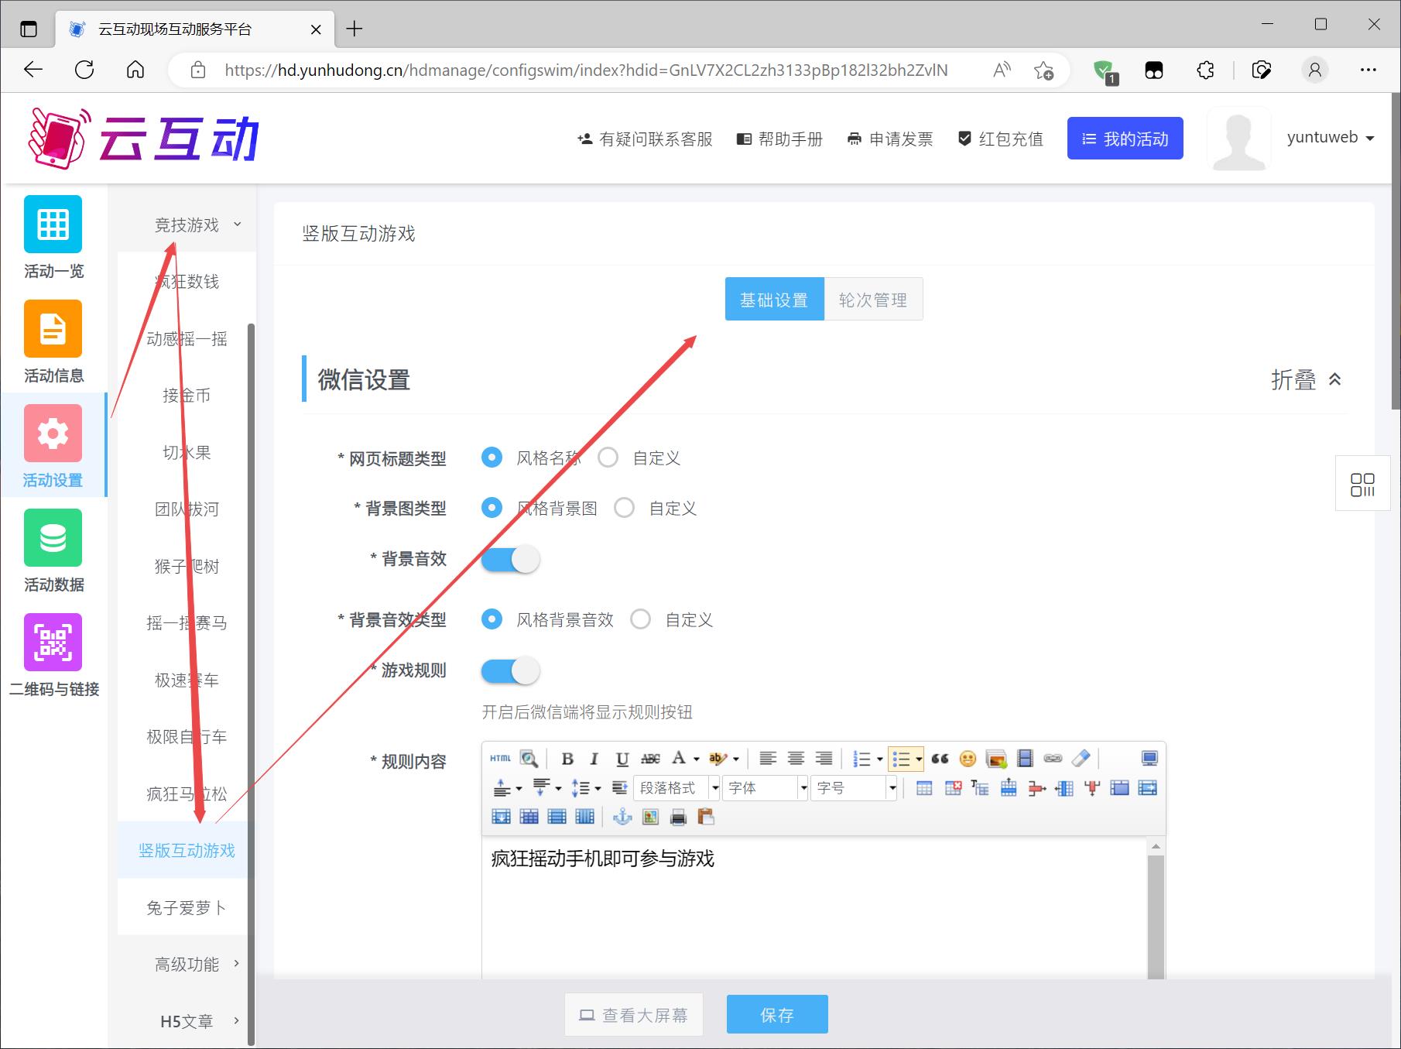Insert an anchor in the editor
Screen dimensions: 1401x1049
coord(622,817)
